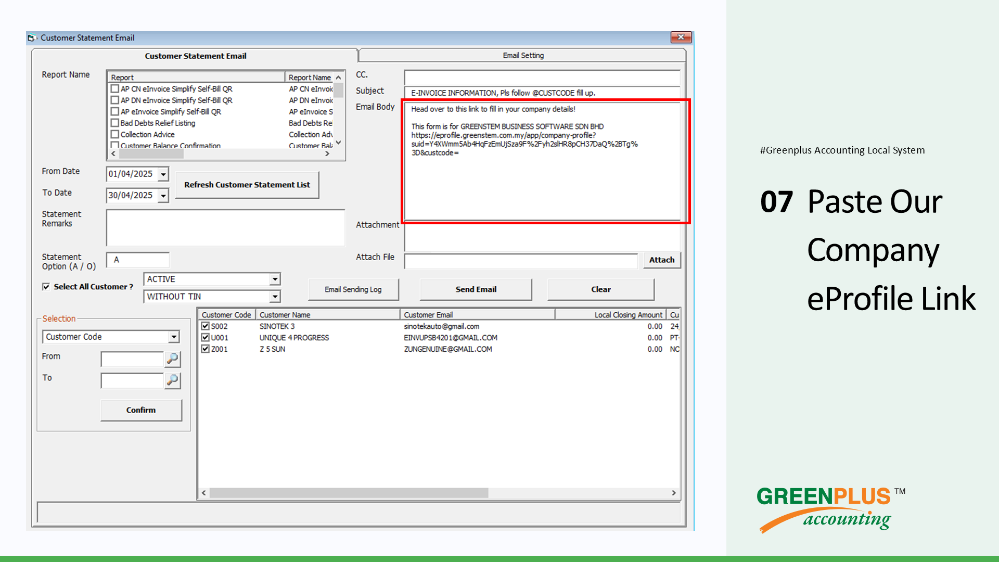Image resolution: width=999 pixels, height=562 pixels.
Task: Switch to Customer Statement Email tab
Action: pyautogui.click(x=195, y=56)
